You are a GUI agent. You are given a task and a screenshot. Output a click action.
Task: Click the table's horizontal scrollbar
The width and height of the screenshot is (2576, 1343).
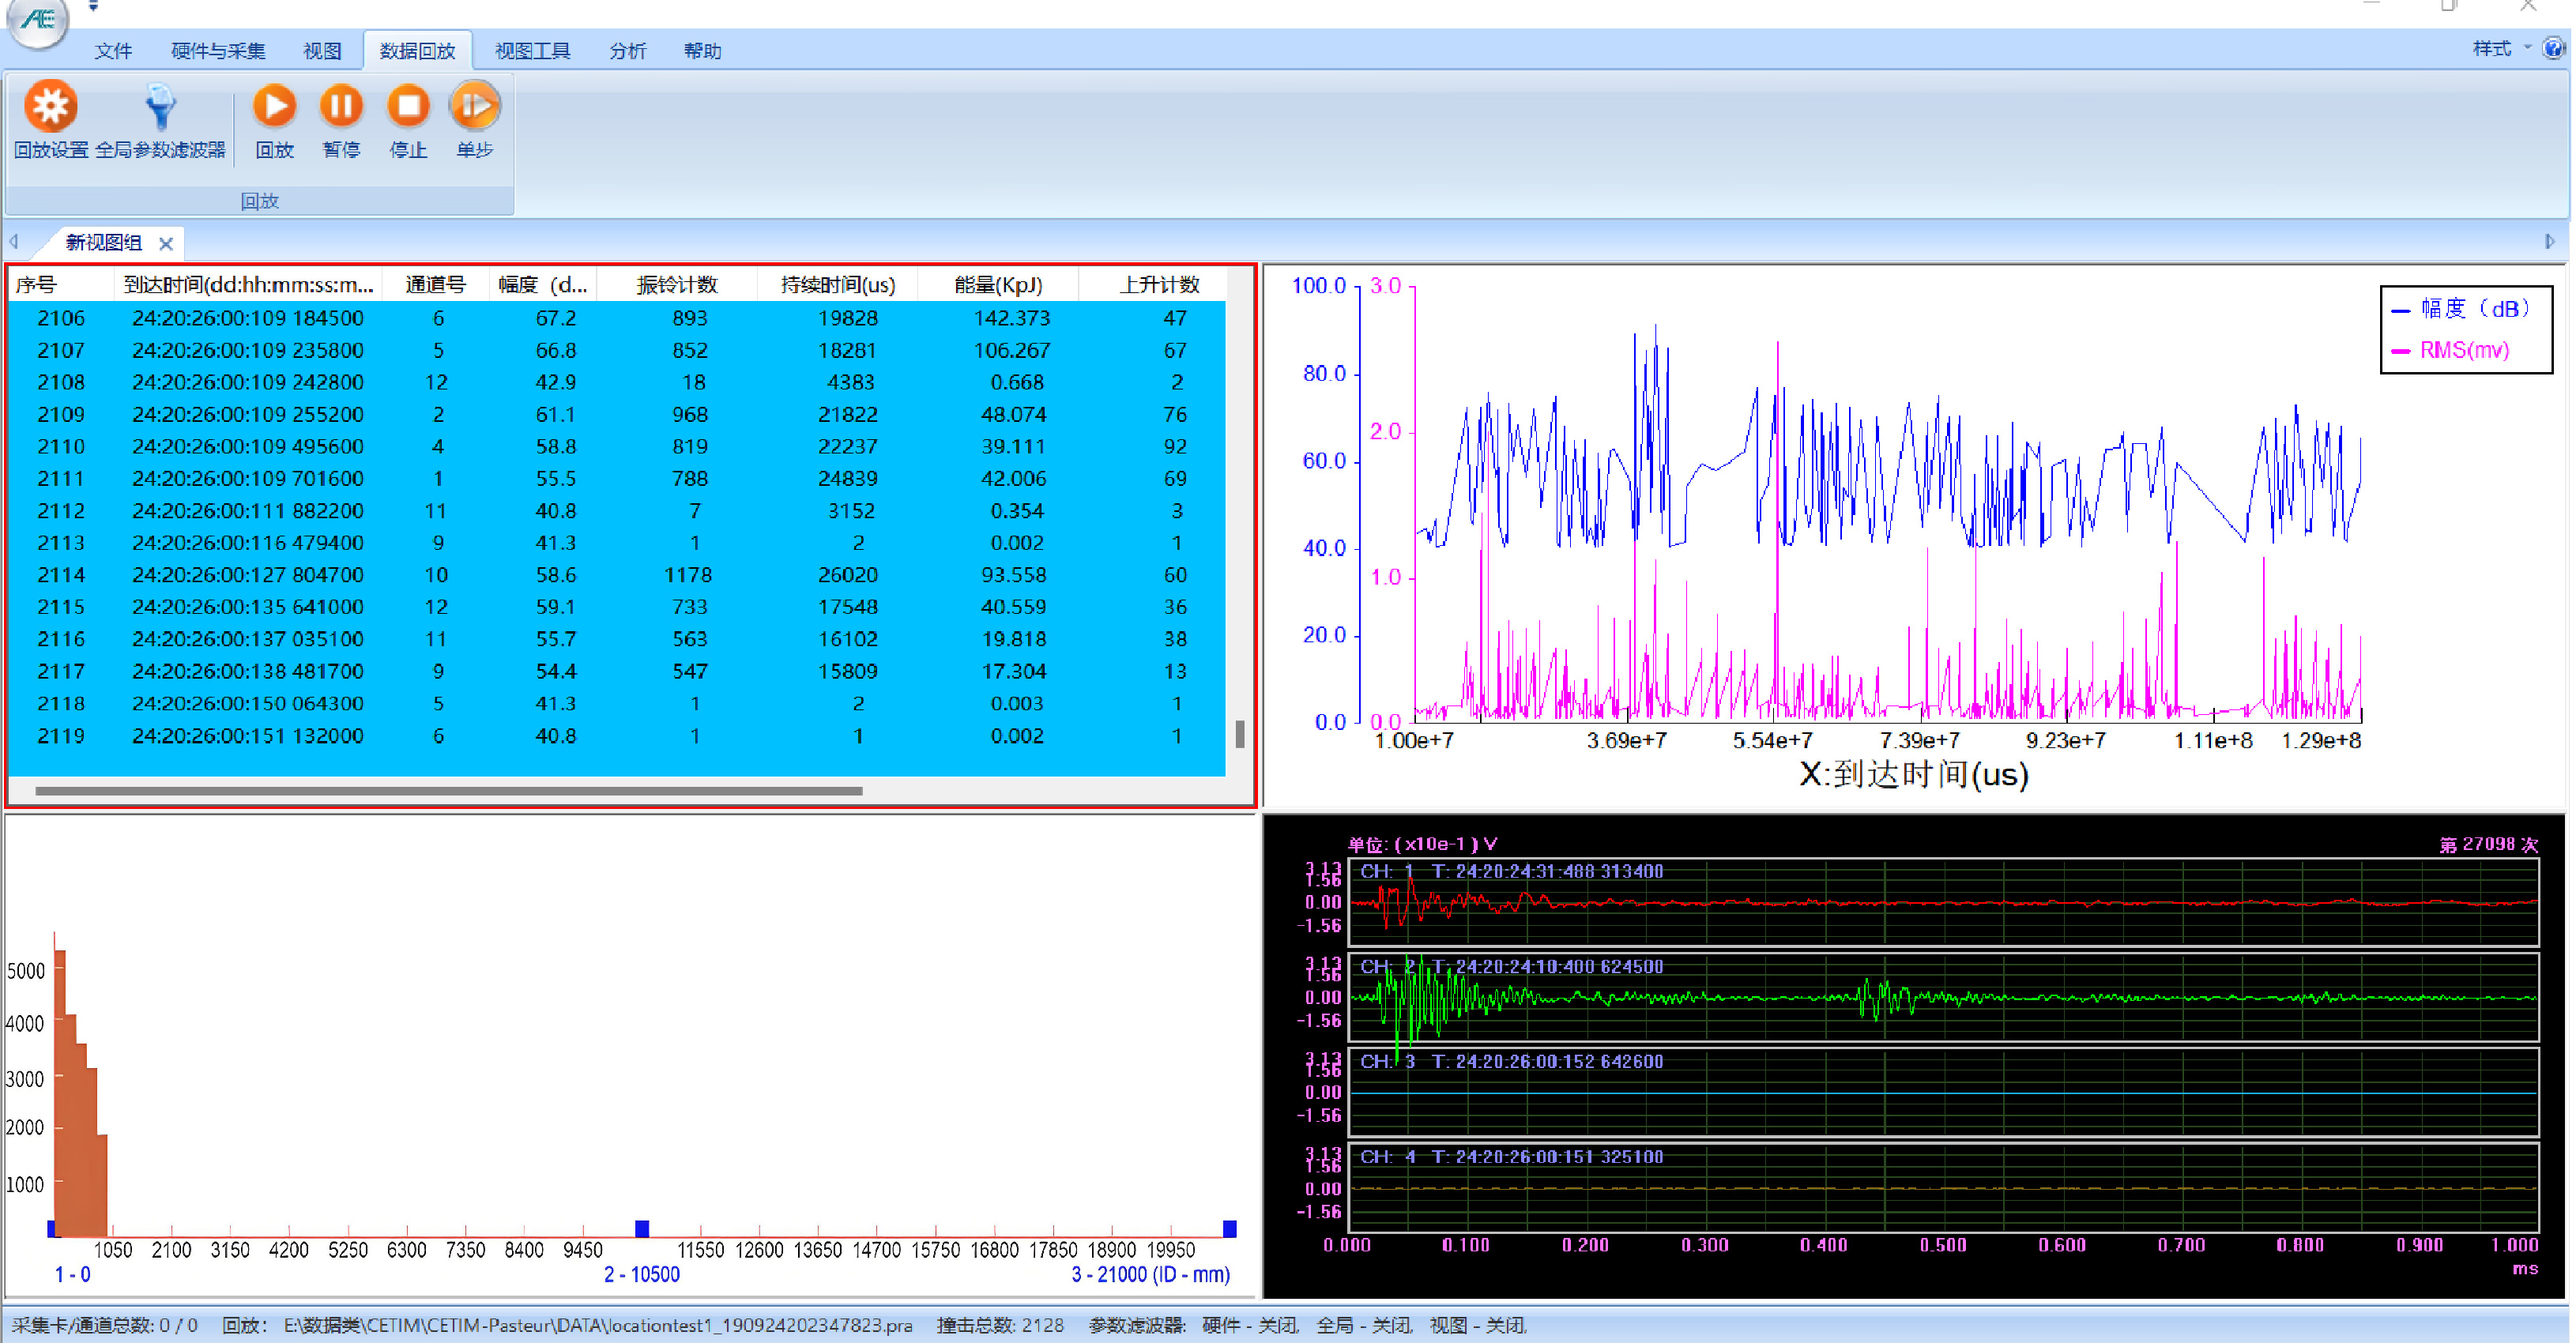(448, 790)
